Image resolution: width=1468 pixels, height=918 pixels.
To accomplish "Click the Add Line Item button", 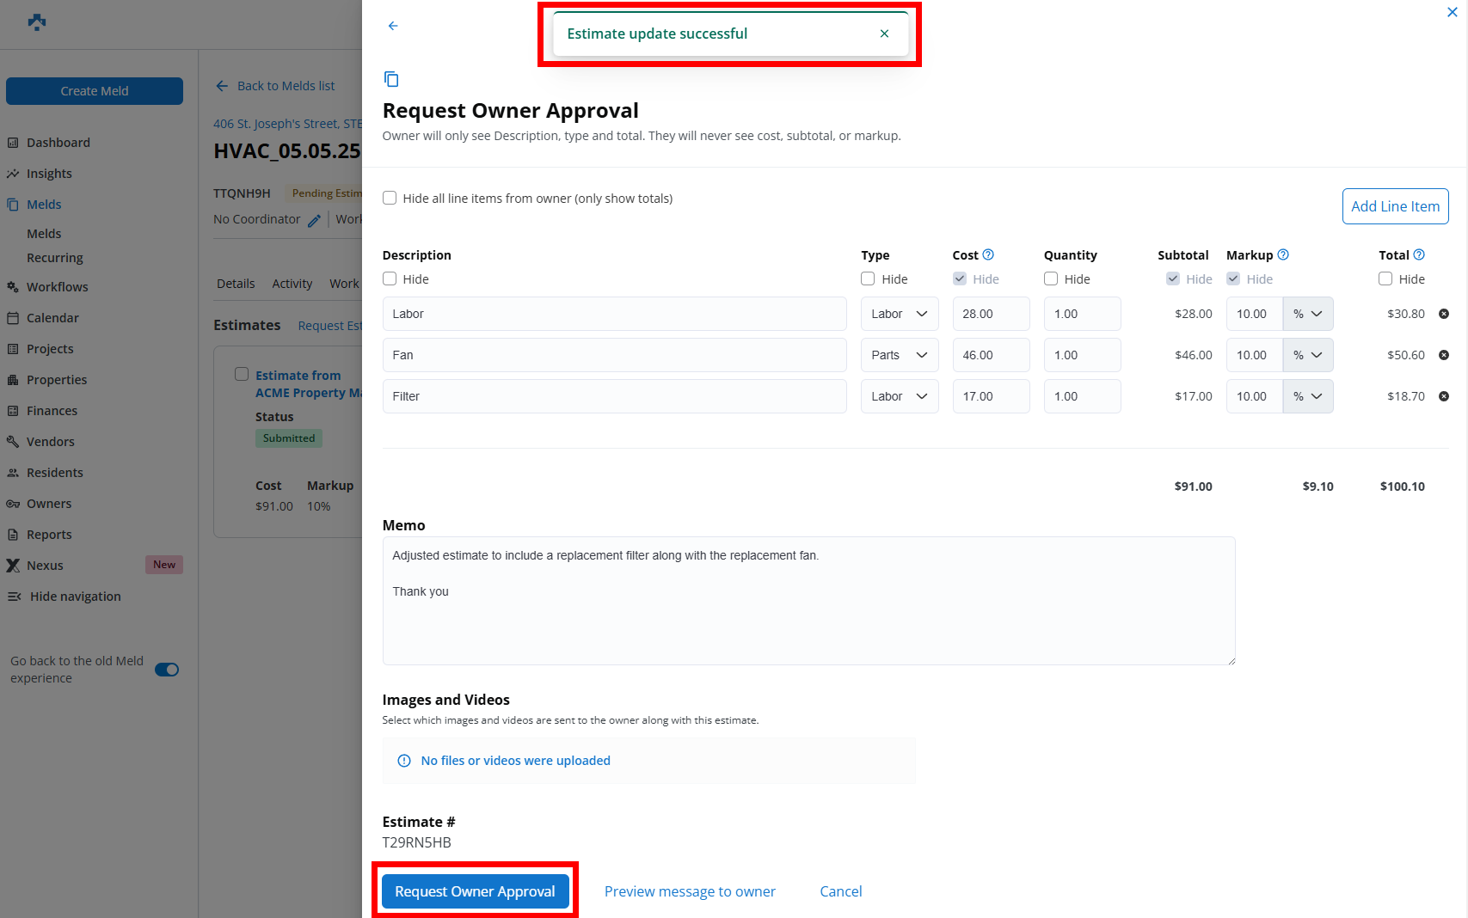I will click(x=1395, y=206).
